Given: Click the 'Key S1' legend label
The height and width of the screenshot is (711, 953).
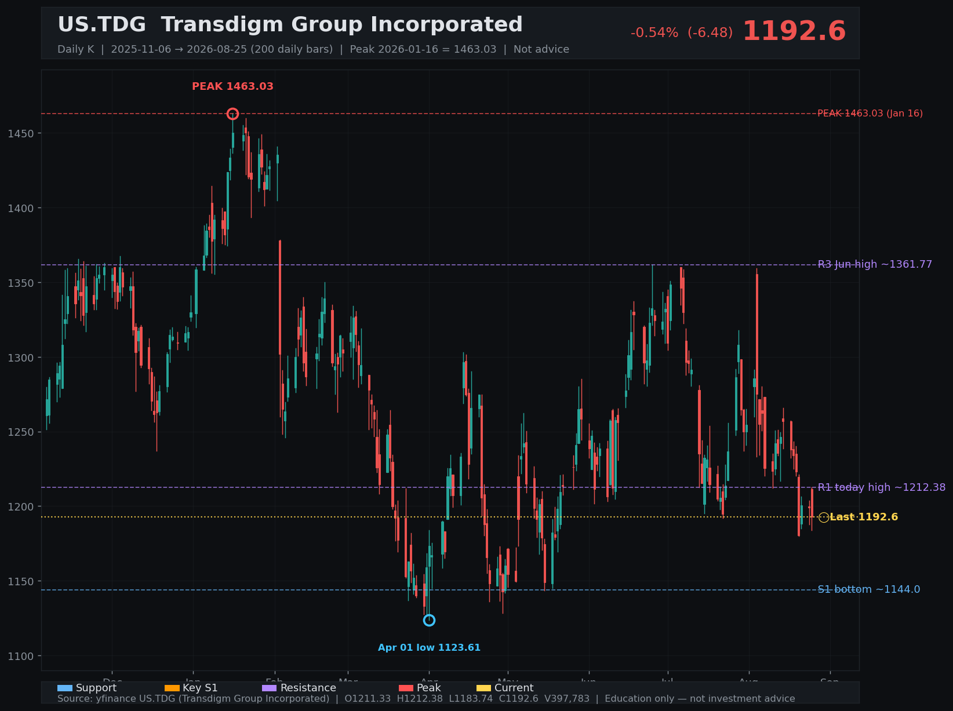Looking at the screenshot, I should pyautogui.click(x=200, y=688).
